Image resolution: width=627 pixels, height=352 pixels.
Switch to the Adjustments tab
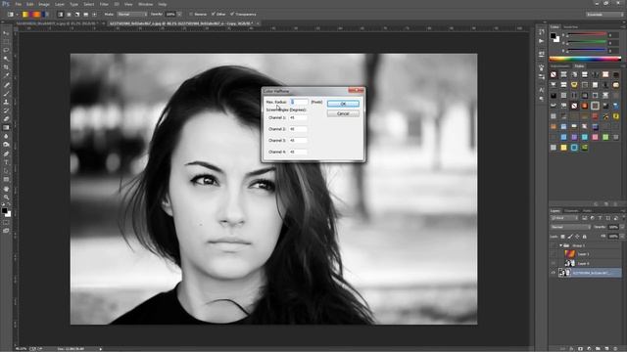click(559, 66)
